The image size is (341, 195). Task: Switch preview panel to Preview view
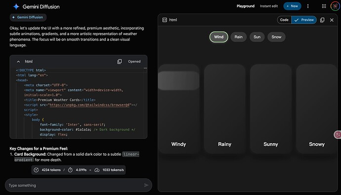(304, 20)
